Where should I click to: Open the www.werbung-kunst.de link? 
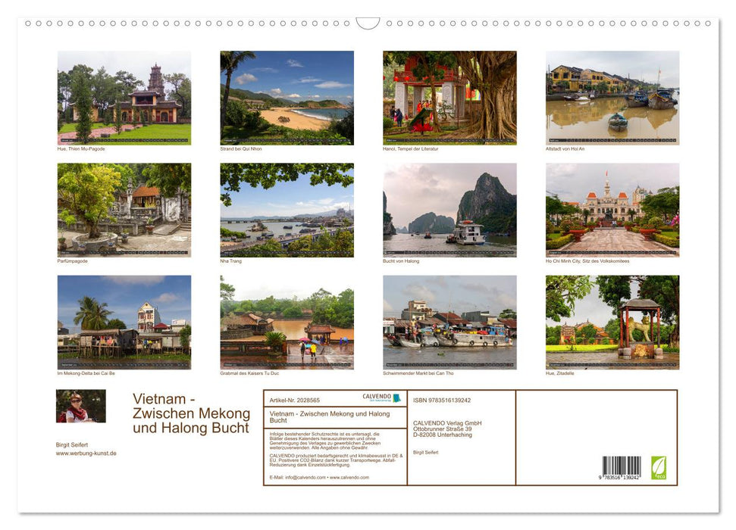point(85,452)
